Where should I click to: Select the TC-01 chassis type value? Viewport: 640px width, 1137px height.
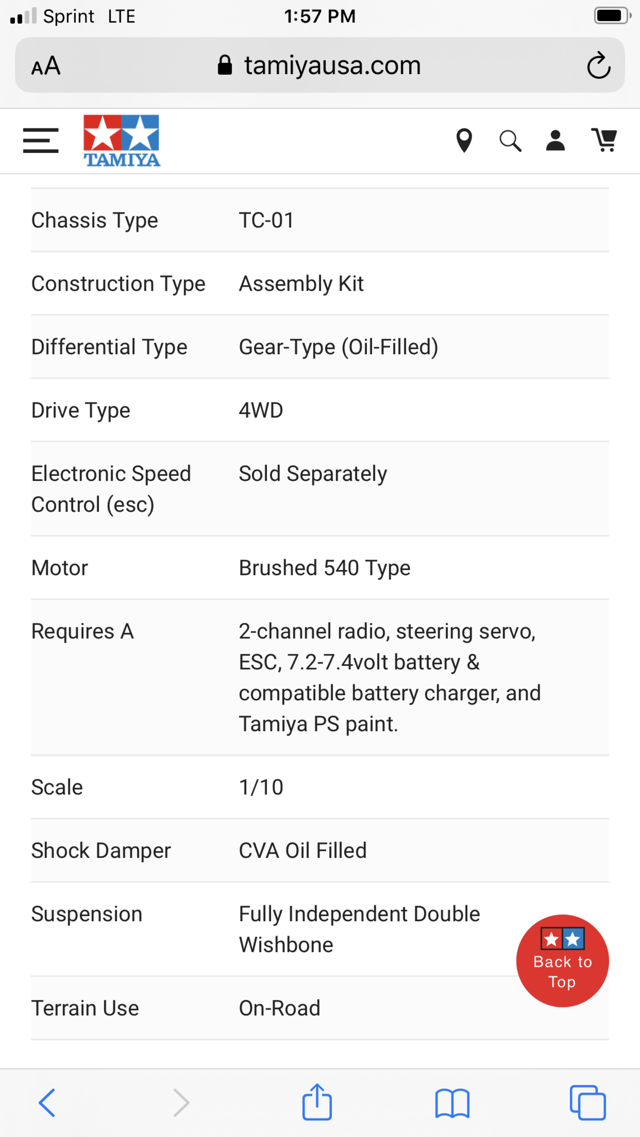pos(266,220)
